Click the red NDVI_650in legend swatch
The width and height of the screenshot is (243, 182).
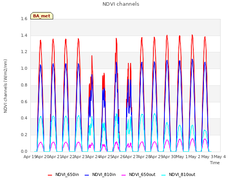tap(50, 175)
